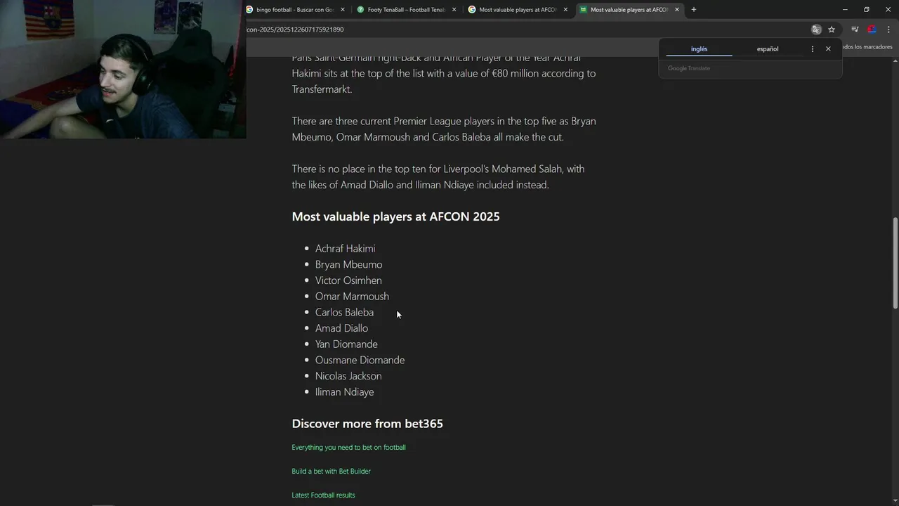Viewport: 899px width, 506px height.
Task: Click the webcam overlay video
Action: pyautogui.click(x=123, y=69)
